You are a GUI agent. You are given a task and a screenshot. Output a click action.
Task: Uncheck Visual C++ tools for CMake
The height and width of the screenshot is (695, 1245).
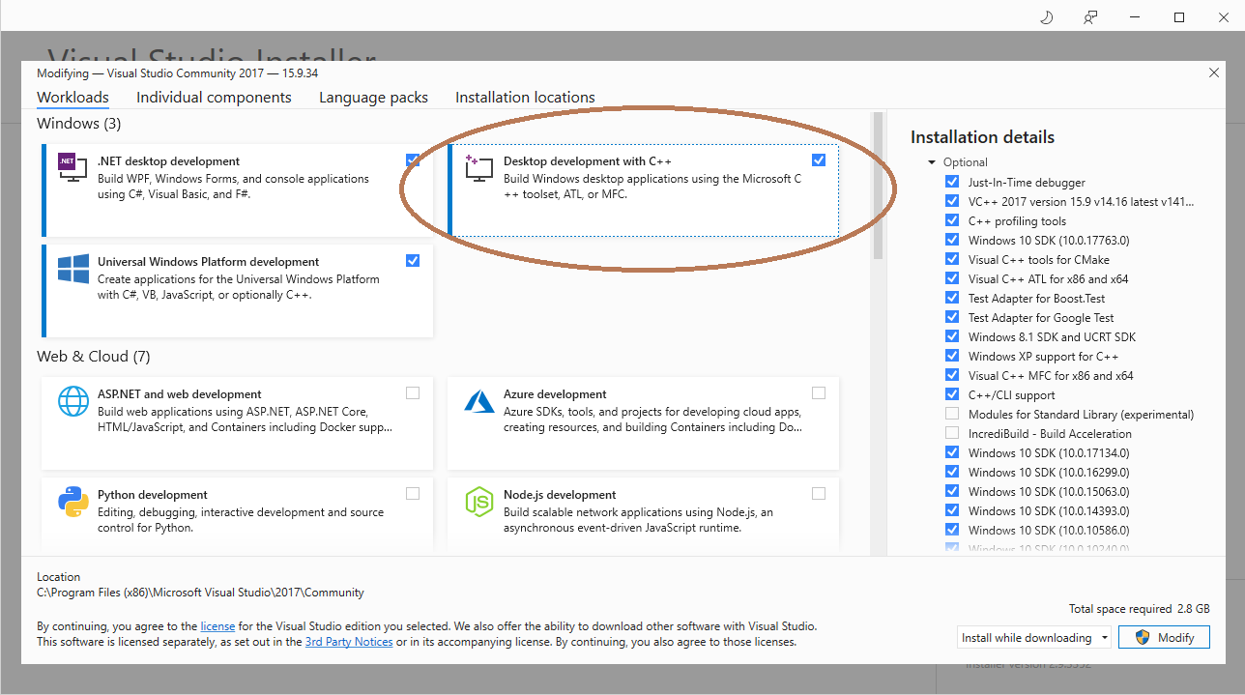point(952,259)
